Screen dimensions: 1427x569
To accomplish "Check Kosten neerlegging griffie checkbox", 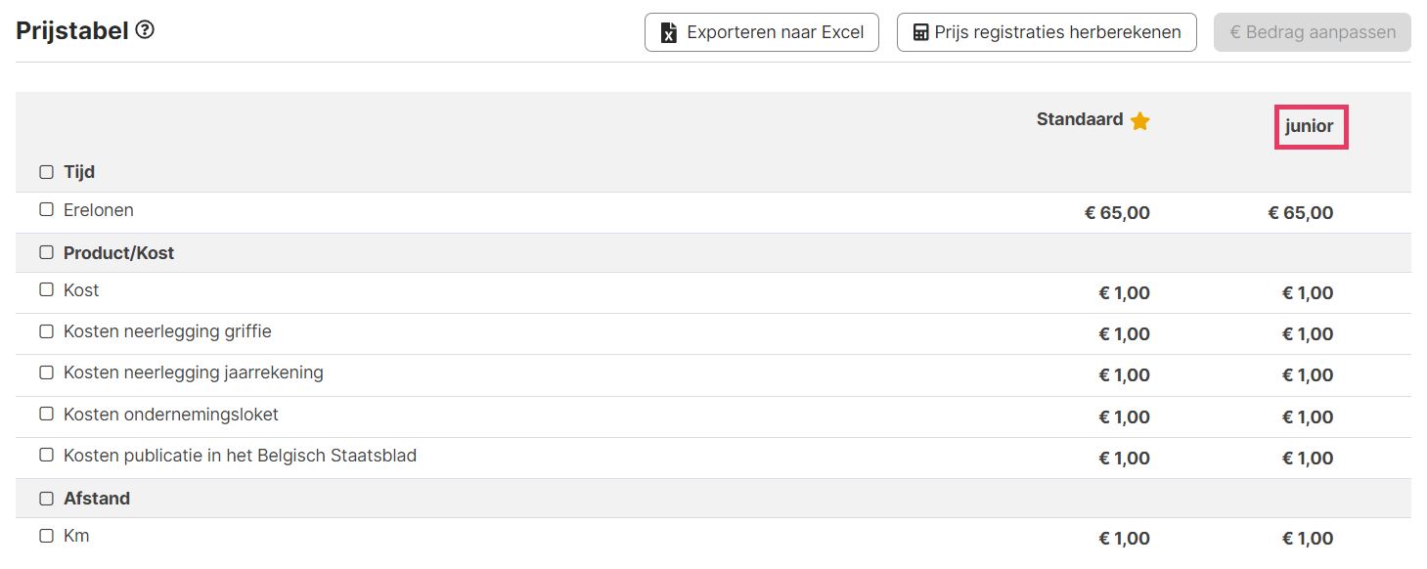I will [46, 331].
